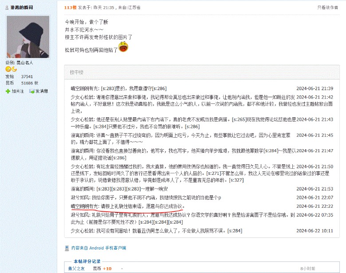
Task: Click the yellow smiley level badge
Action: click(8, 69)
